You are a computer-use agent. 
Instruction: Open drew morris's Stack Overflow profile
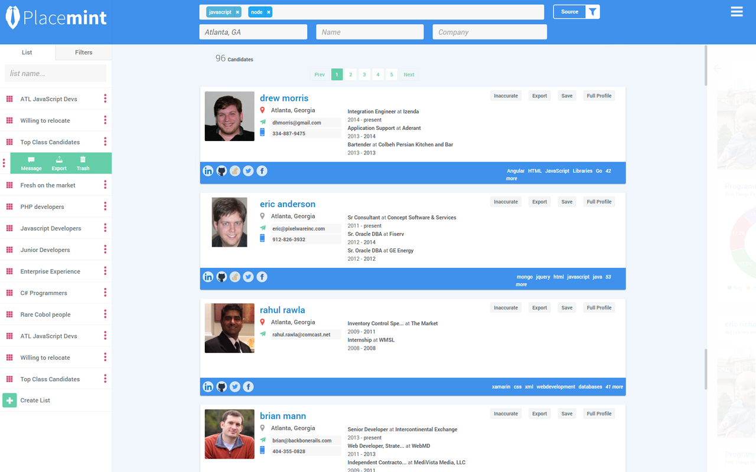(235, 171)
